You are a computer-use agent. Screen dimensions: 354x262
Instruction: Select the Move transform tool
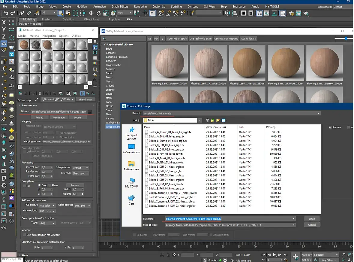91,13
